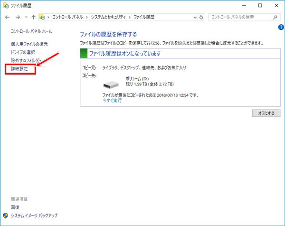
Task: Refresh the File History page
Action: tap(201, 18)
